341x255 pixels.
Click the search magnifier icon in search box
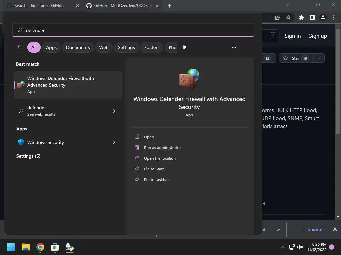[x=20, y=30]
